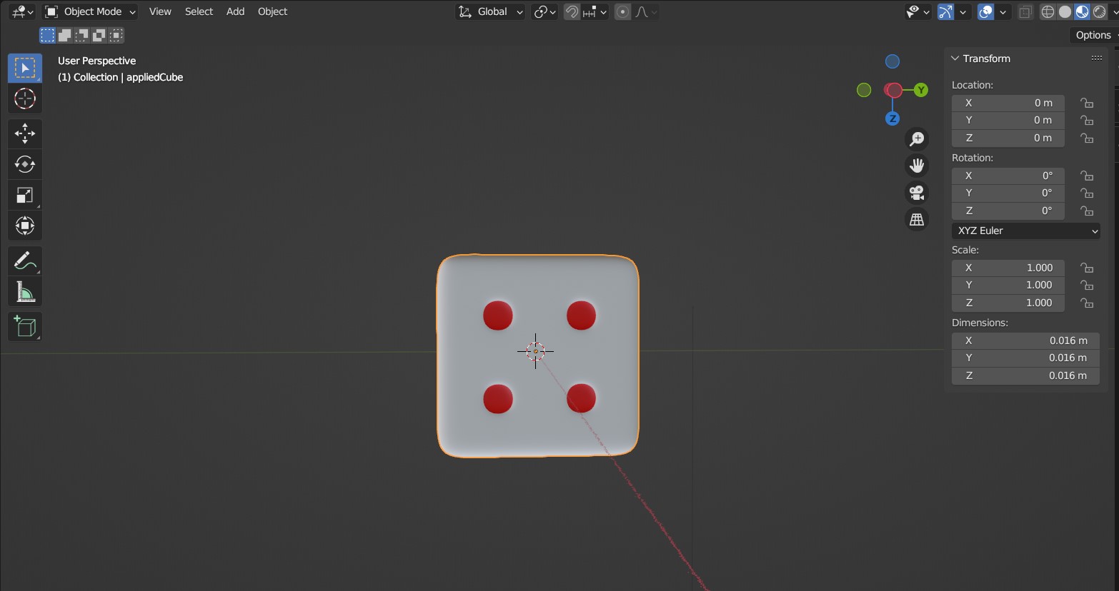Viewport: 1119px width, 591px height.
Task: Open the XYZ Euler rotation mode dropdown
Action: coord(1025,231)
